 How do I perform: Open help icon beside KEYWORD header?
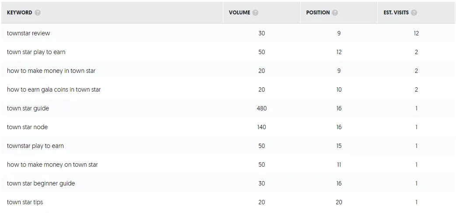tap(38, 13)
